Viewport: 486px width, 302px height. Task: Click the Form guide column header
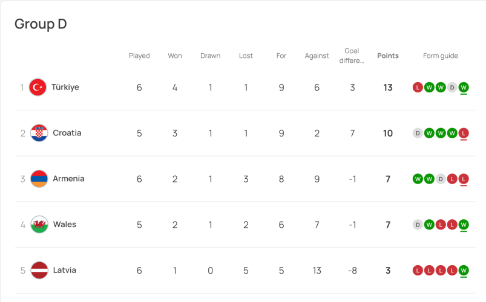[441, 56]
